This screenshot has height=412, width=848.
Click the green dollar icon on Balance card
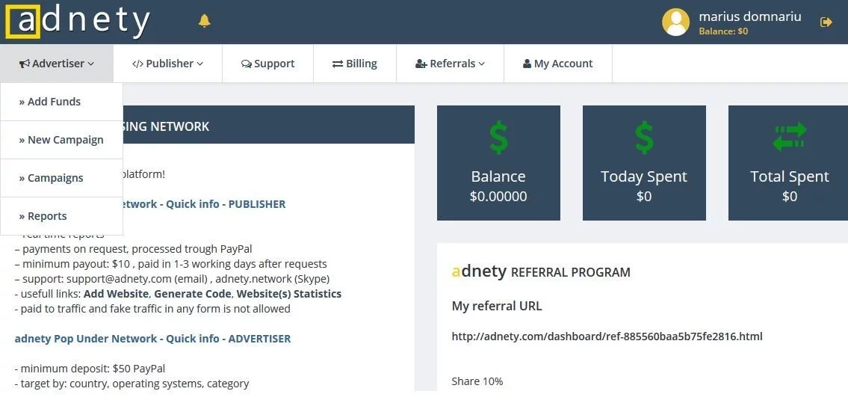(498, 138)
